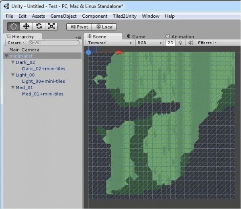Select the Scale tool

[x=51, y=27]
